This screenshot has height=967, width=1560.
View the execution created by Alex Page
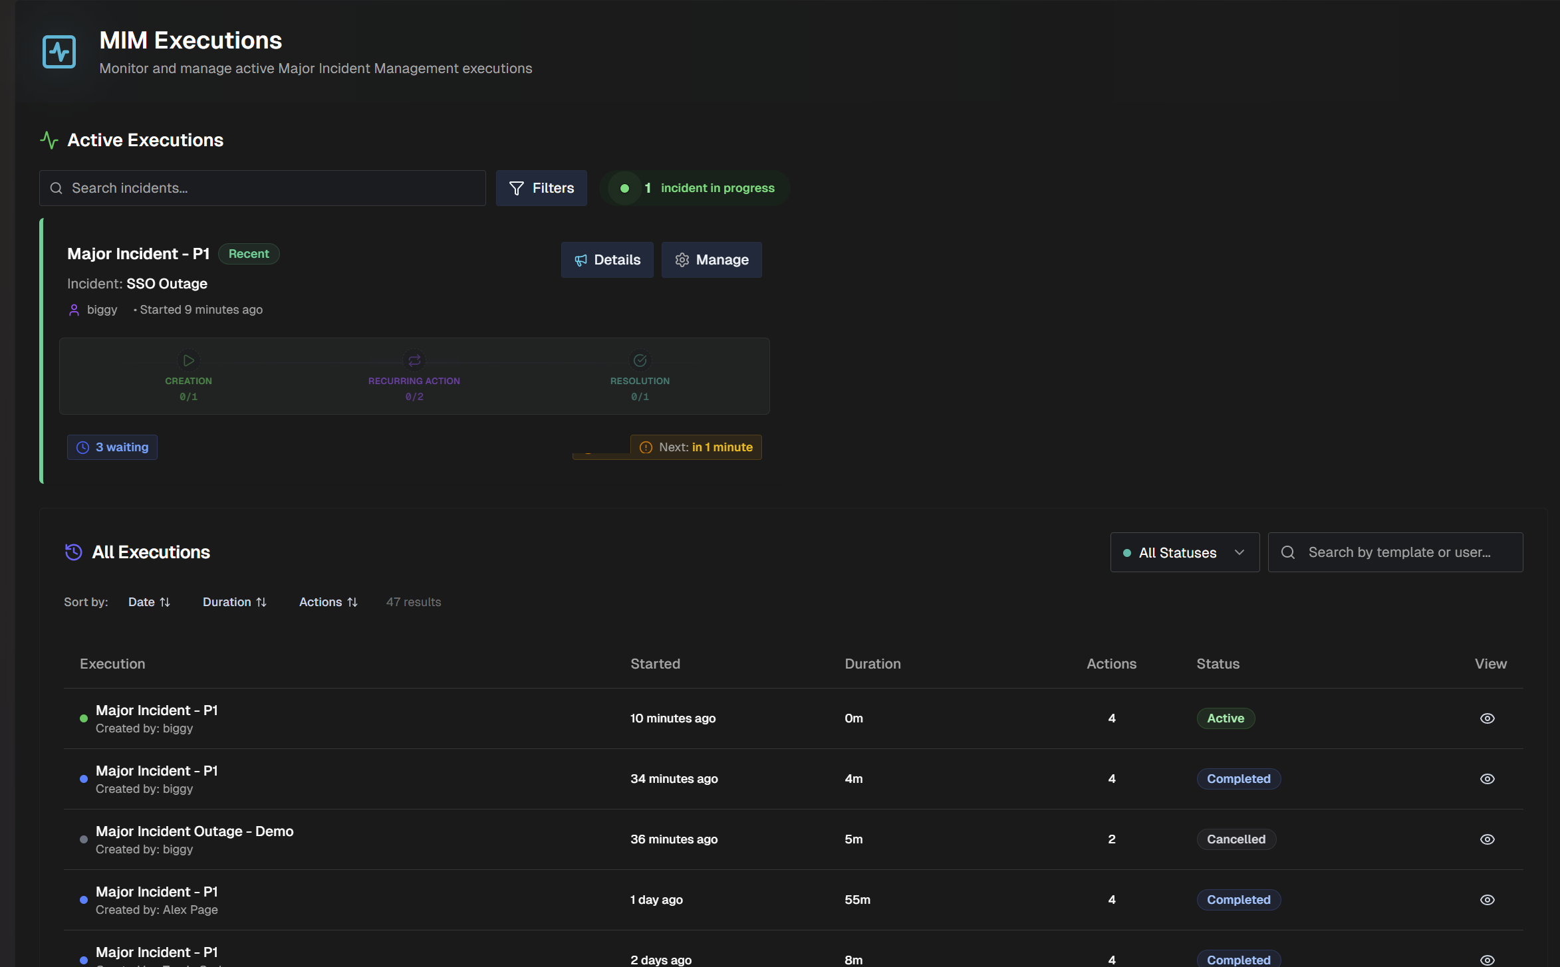tap(1488, 899)
